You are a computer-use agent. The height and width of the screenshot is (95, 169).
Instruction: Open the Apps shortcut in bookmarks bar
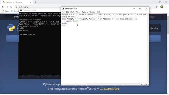click(x=5, y=11)
